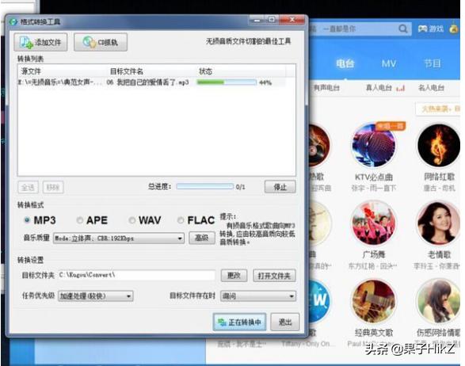The height and width of the screenshot is (366, 465).
Task: Open 伤感网络情歌 radio station thumbnail
Action: click(439, 301)
